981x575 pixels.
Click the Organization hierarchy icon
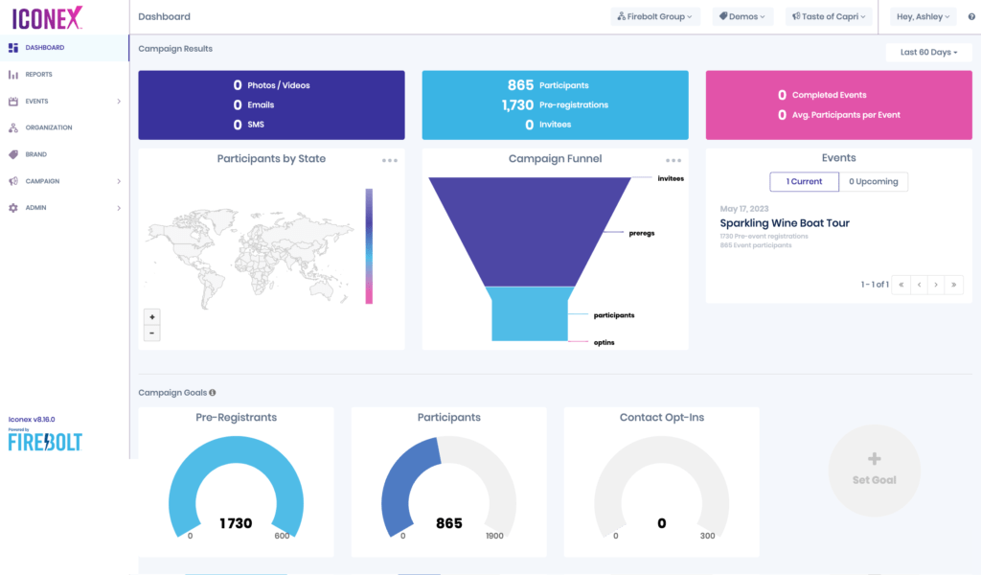tap(13, 127)
